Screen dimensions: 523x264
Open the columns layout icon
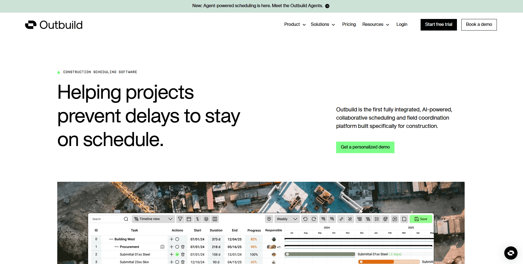coord(215,219)
